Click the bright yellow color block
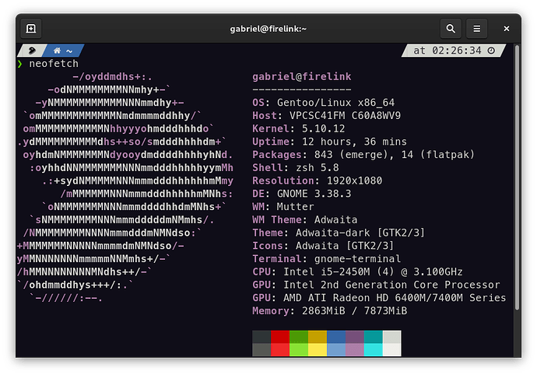Viewport: 537px width, 375px height. coord(318,350)
